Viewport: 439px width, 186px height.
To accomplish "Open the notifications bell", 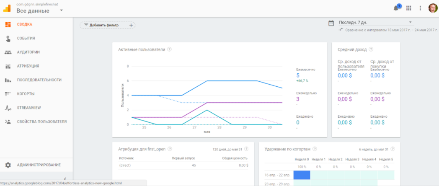I will 396,8.
